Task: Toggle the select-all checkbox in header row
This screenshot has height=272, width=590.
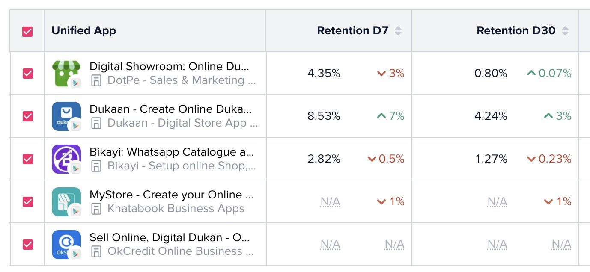Action: pos(27,31)
